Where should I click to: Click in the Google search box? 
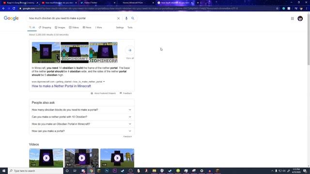pos(72,18)
